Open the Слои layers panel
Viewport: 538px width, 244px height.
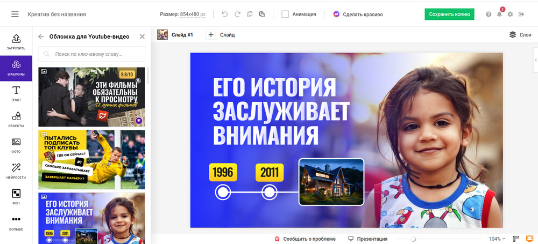tap(520, 34)
